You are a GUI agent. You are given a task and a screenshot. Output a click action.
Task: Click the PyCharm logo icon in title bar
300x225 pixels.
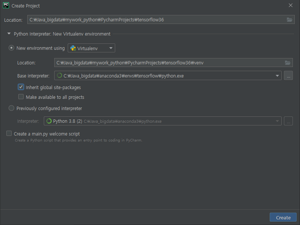tap(6, 5)
